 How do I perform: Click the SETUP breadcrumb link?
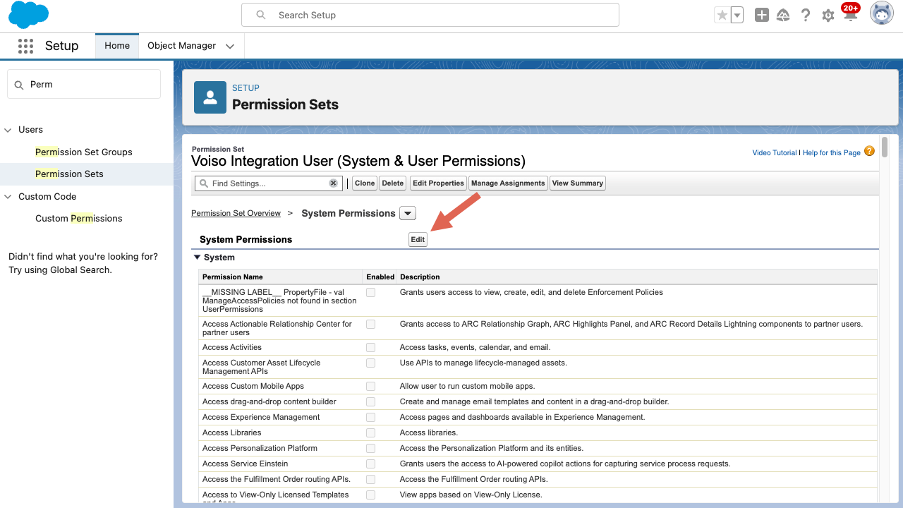coord(246,88)
